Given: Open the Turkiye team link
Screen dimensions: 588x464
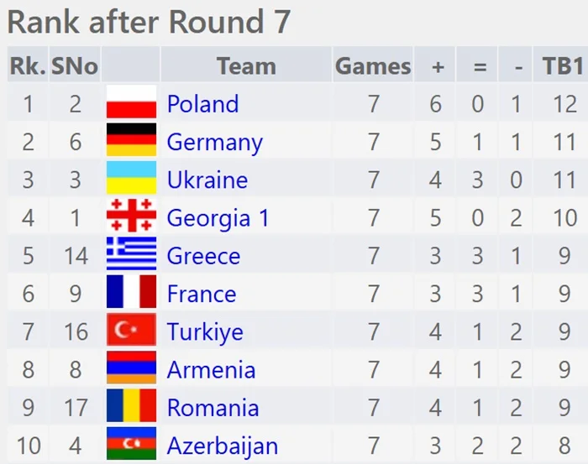Looking at the screenshot, I should pyautogui.click(x=205, y=331).
